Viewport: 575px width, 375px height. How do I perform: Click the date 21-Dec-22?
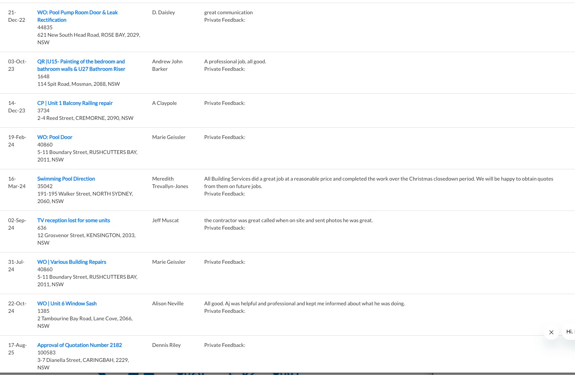[x=16, y=16]
